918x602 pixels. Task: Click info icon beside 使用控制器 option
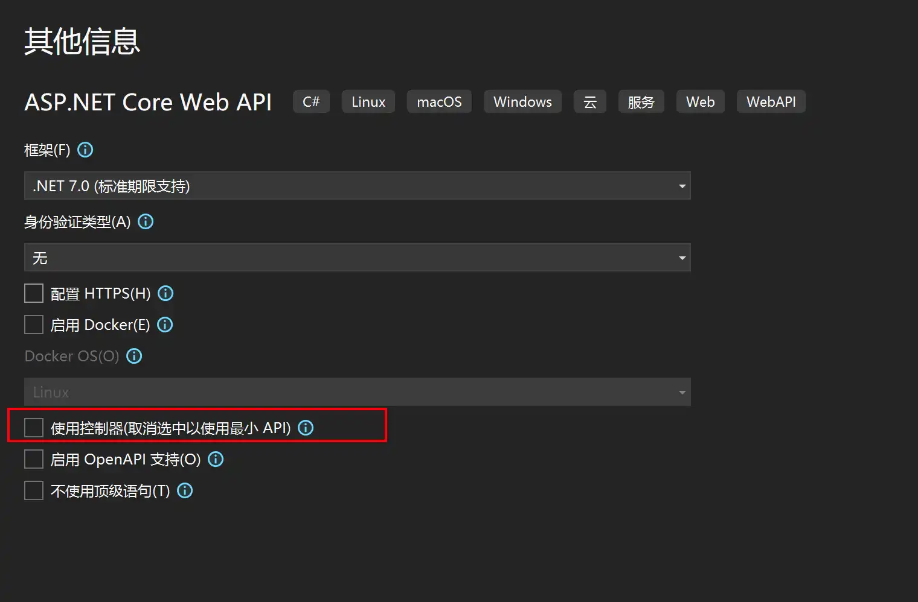(x=306, y=428)
